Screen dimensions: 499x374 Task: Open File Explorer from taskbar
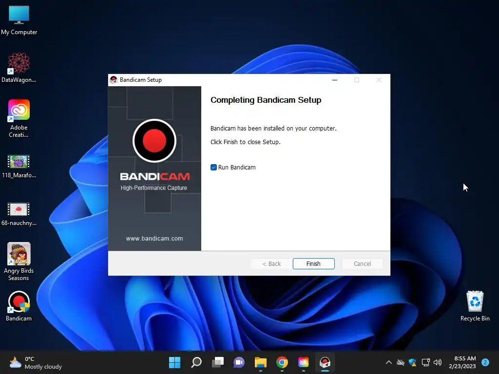260,362
